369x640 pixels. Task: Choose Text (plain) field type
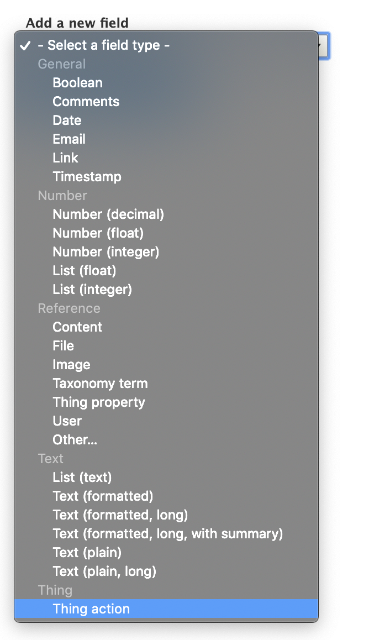[x=87, y=553]
